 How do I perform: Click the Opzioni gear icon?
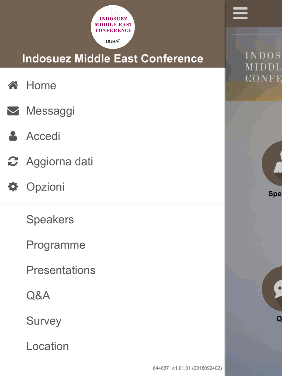(x=13, y=187)
